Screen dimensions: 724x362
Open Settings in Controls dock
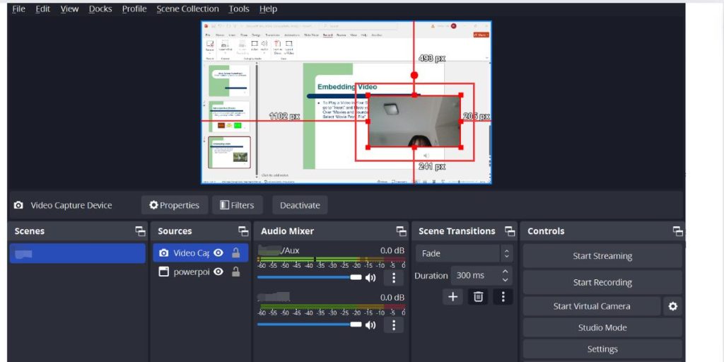602,349
